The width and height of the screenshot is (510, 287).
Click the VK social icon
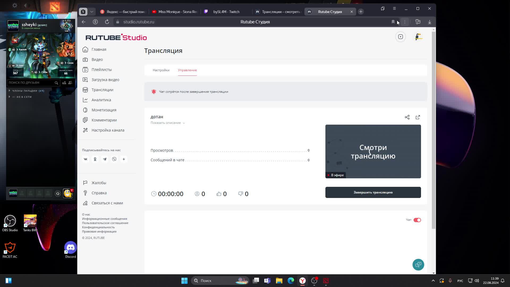[x=86, y=159]
